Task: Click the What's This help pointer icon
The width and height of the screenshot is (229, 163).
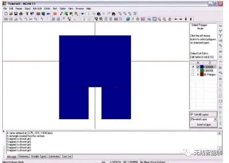Action: [32, 14]
